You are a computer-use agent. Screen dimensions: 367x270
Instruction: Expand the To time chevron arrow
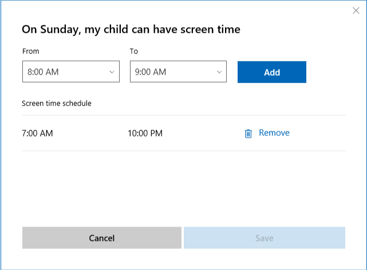219,72
